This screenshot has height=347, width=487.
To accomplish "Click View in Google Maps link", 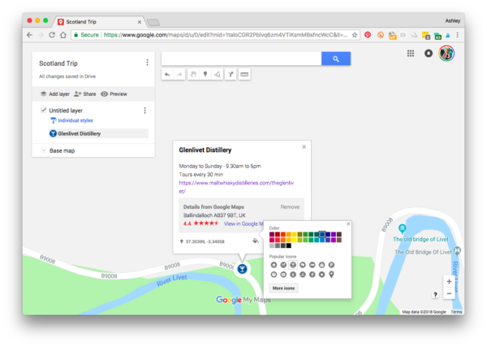I will [x=243, y=223].
